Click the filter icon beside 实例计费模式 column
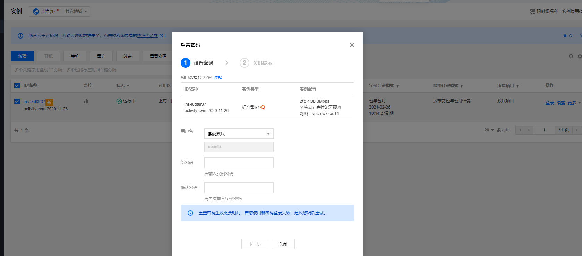This screenshot has height=256, width=582. (397, 86)
